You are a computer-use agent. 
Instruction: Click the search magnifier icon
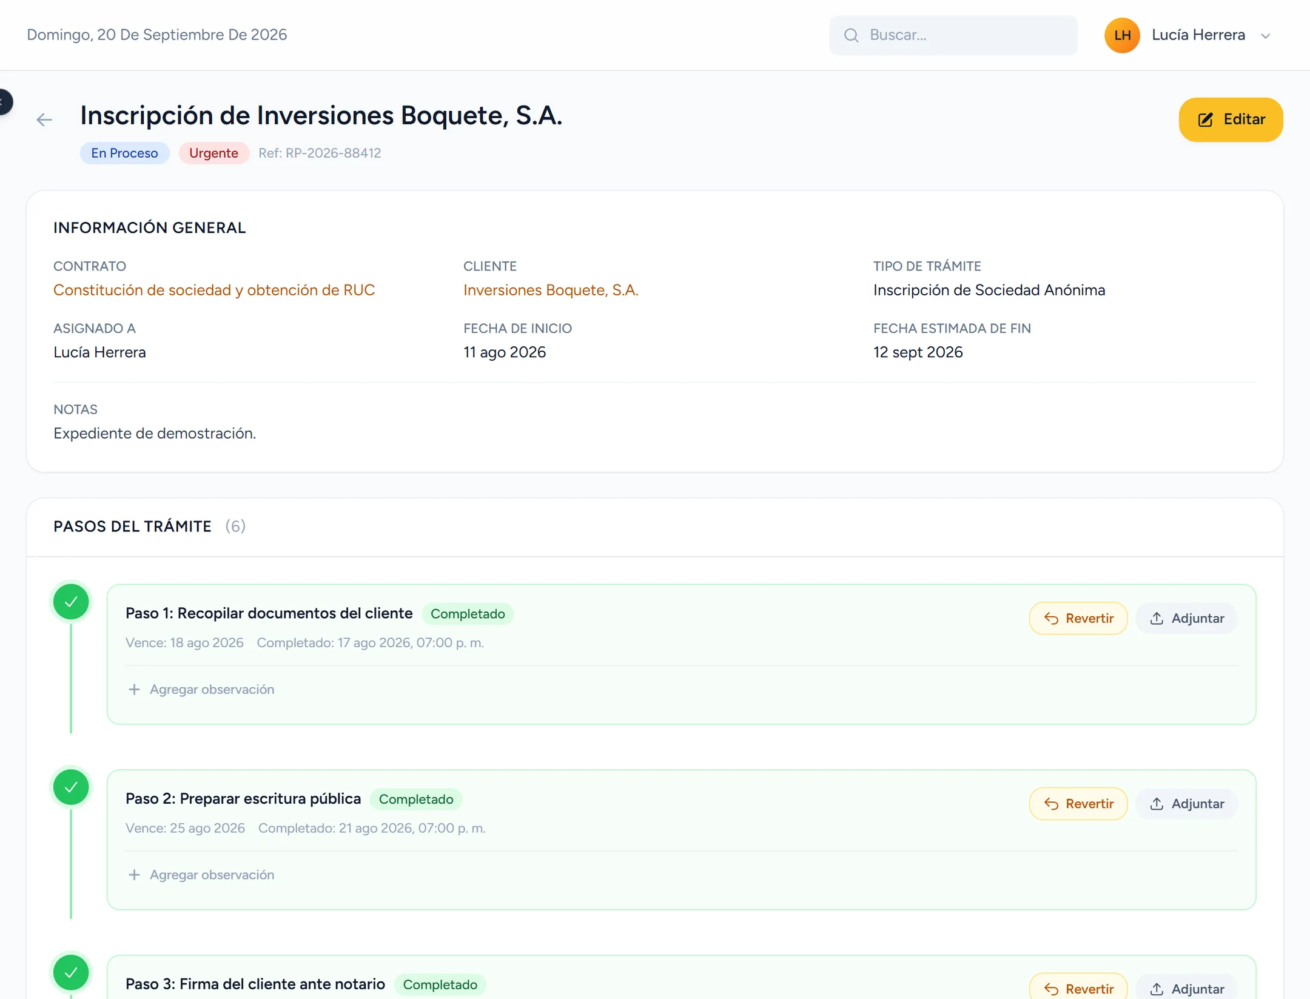tap(851, 35)
